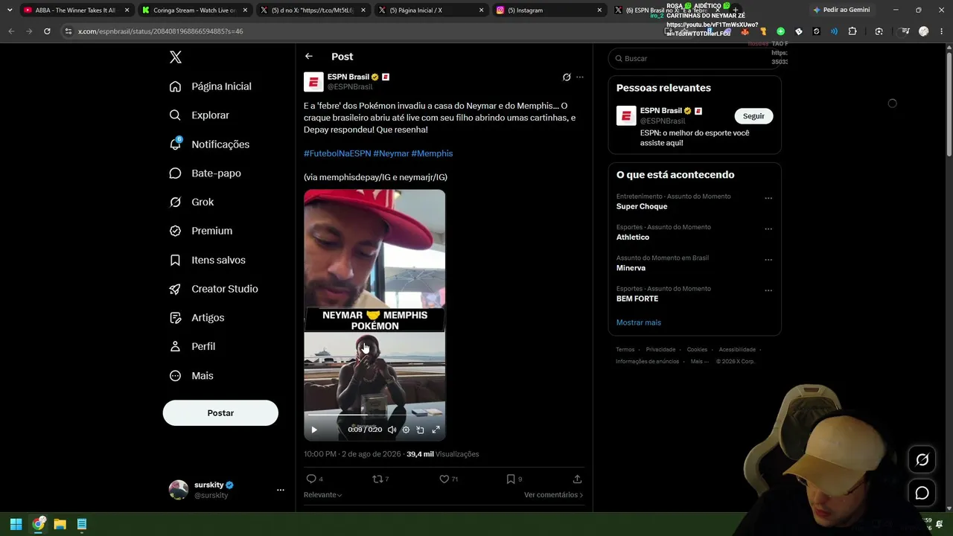Mute the video sound
Image resolution: width=953 pixels, height=536 pixels.
[392, 430]
